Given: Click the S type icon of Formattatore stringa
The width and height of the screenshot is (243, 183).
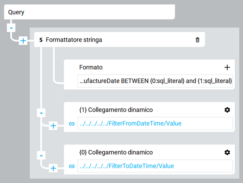Looking at the screenshot, I should pyautogui.click(x=41, y=40).
